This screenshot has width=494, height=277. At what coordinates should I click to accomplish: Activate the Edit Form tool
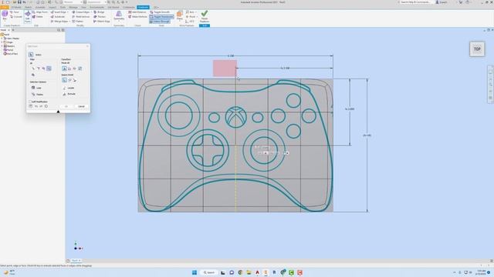click(x=28, y=16)
